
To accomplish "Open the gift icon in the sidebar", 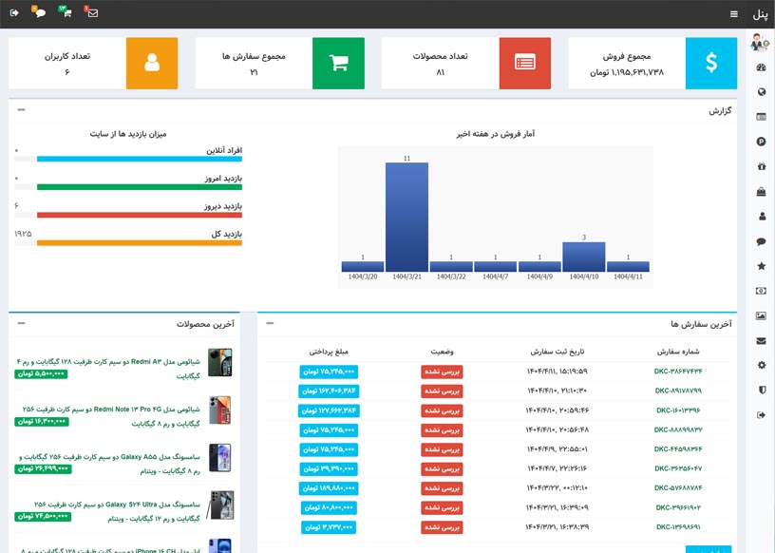I will (761, 166).
